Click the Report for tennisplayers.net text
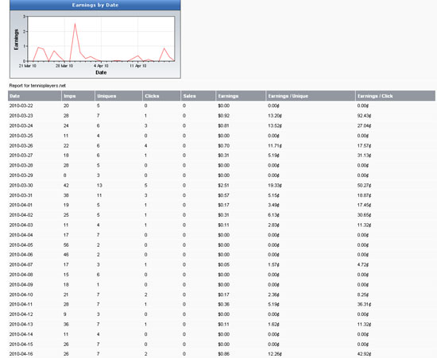Screen dimensions: 437x358 pos(37,86)
